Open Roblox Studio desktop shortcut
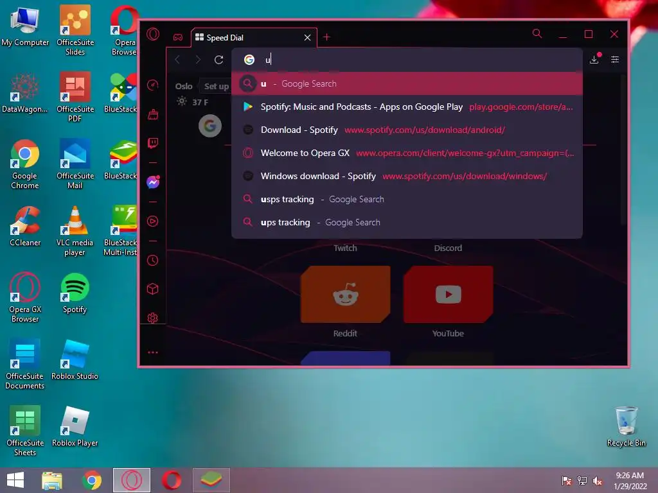The image size is (658, 493). click(75, 359)
